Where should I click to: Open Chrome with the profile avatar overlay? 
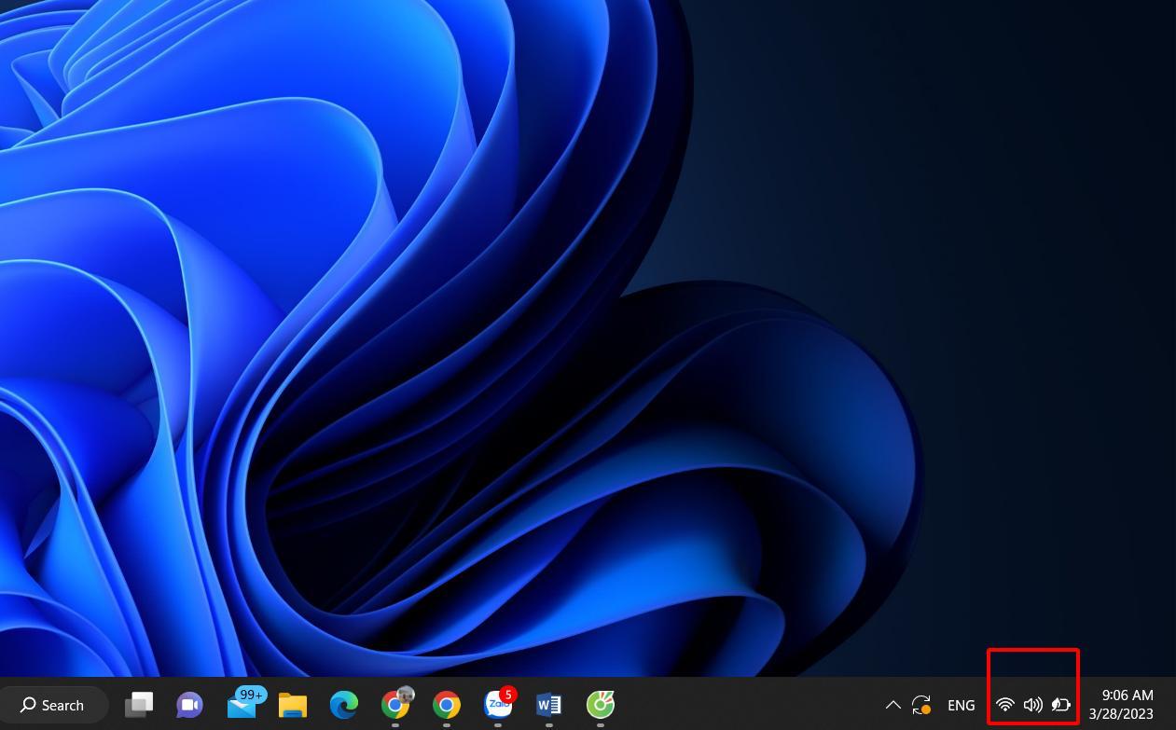point(396,704)
